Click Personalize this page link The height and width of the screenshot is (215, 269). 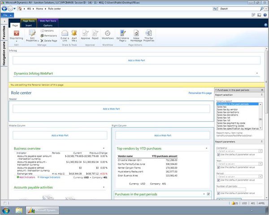click(200, 93)
